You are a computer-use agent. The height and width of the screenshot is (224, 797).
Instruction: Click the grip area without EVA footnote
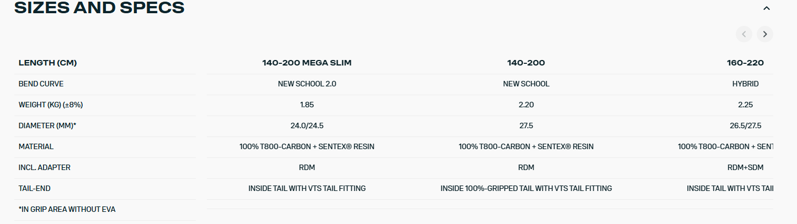(x=67, y=209)
